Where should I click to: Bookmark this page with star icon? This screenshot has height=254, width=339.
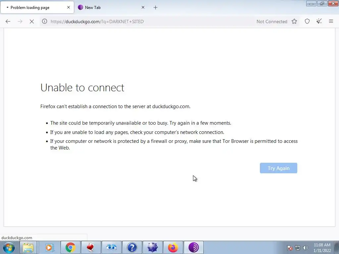tap(294, 21)
